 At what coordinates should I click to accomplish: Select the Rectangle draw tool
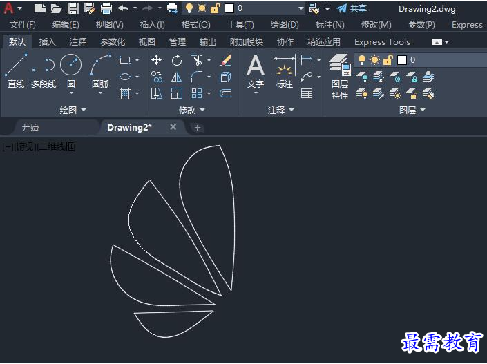pyautogui.click(x=125, y=60)
